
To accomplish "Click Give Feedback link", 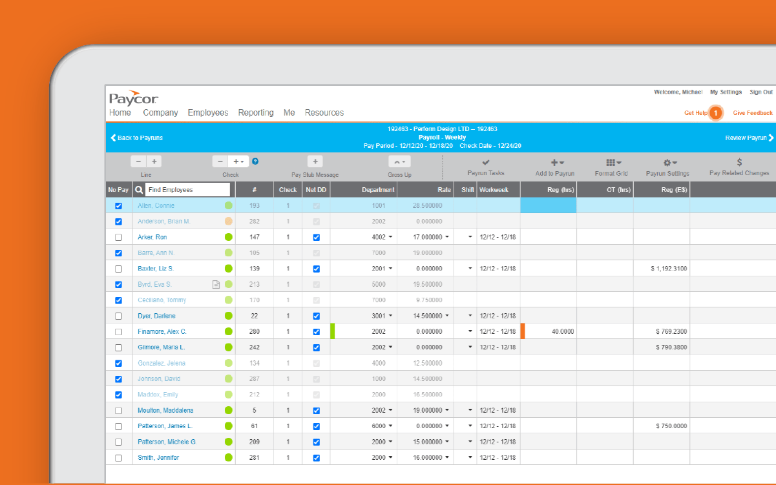I will (753, 113).
